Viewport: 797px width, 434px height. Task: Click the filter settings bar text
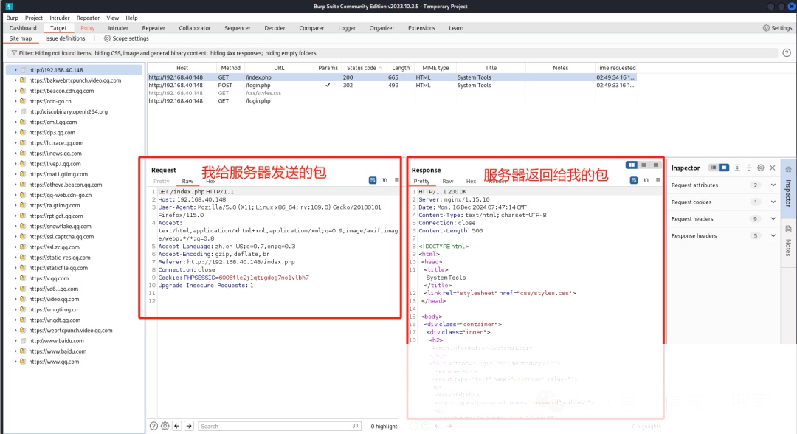coord(168,53)
